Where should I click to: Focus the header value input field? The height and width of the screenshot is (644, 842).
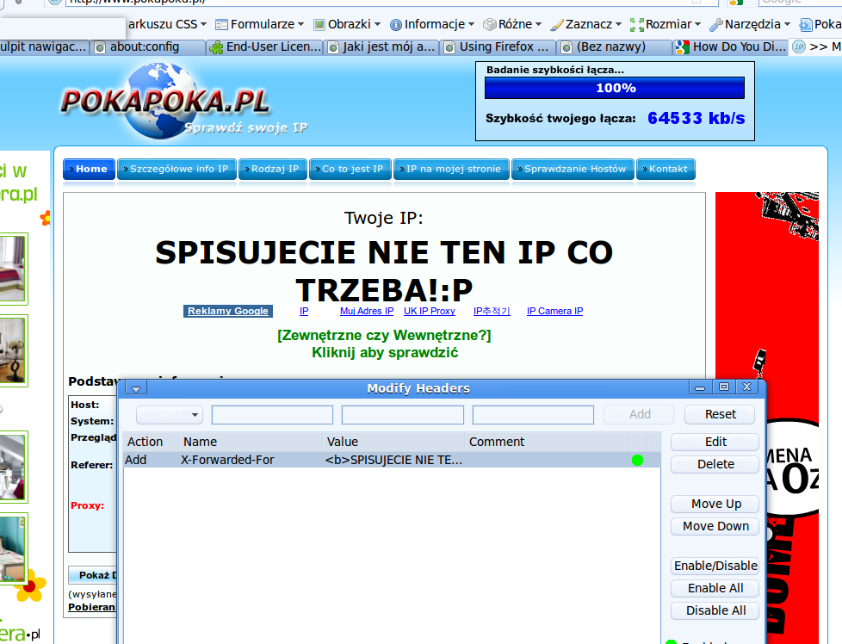[403, 415]
